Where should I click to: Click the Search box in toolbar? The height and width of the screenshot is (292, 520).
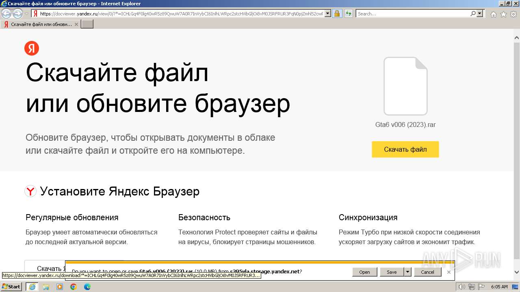pyautogui.click(x=413, y=13)
